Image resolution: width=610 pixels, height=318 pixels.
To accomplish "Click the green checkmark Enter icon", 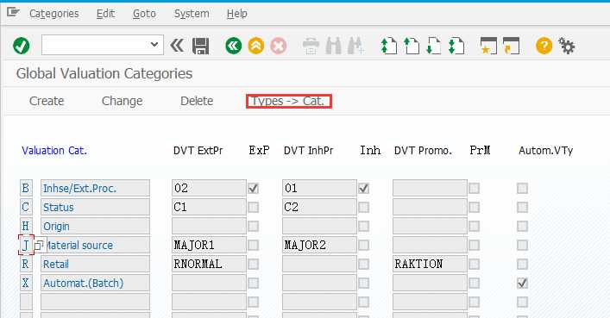I will [21, 46].
